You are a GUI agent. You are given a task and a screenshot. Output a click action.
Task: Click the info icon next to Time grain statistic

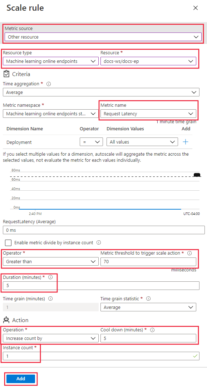[148, 299]
